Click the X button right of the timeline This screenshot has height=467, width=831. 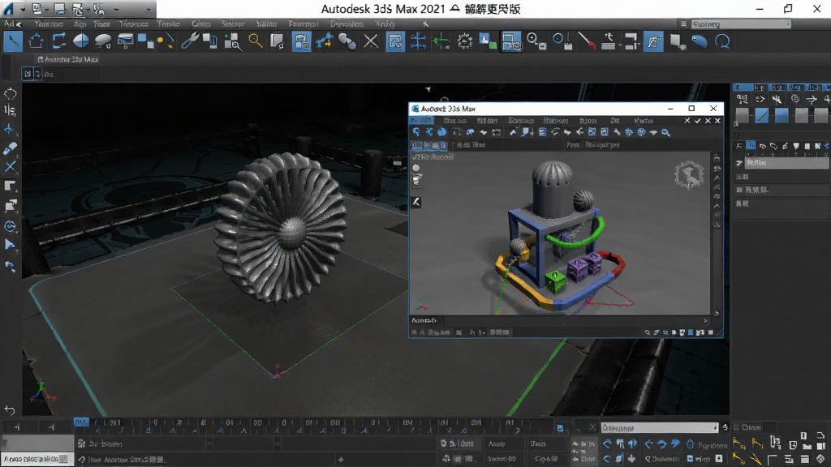point(592,426)
